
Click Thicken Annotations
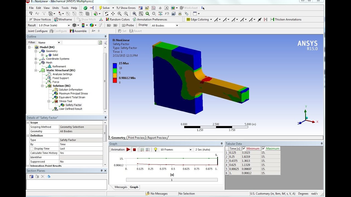(286, 19)
